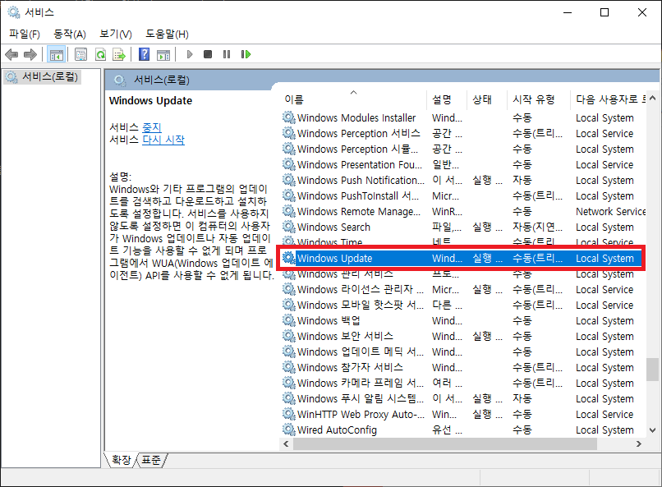Click the gear icon beside Windows Update row
The height and width of the screenshot is (487, 662).
(x=289, y=258)
